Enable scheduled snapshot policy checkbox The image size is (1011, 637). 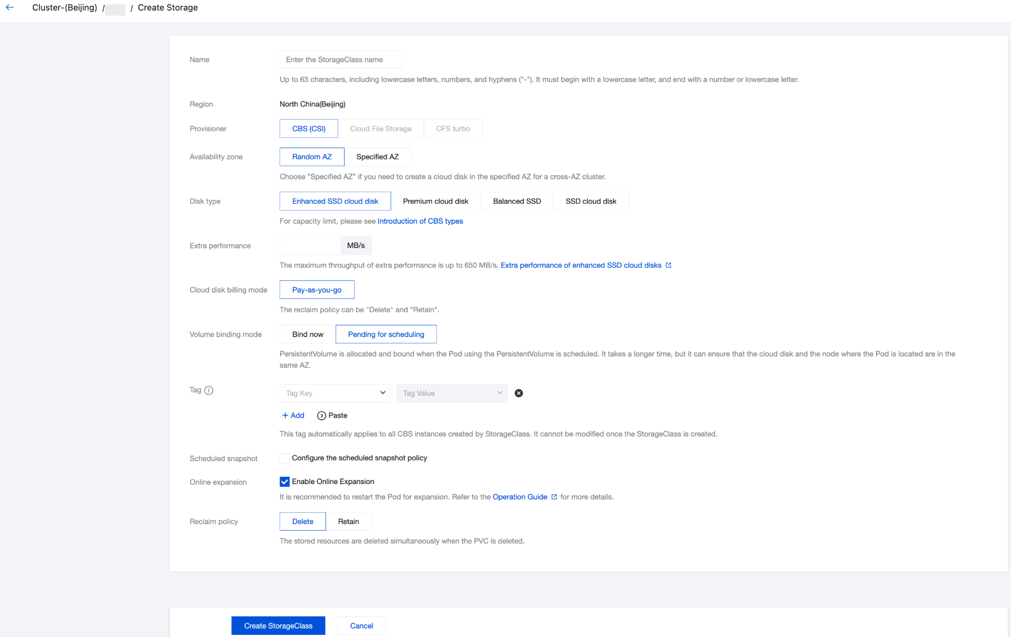[x=285, y=458]
